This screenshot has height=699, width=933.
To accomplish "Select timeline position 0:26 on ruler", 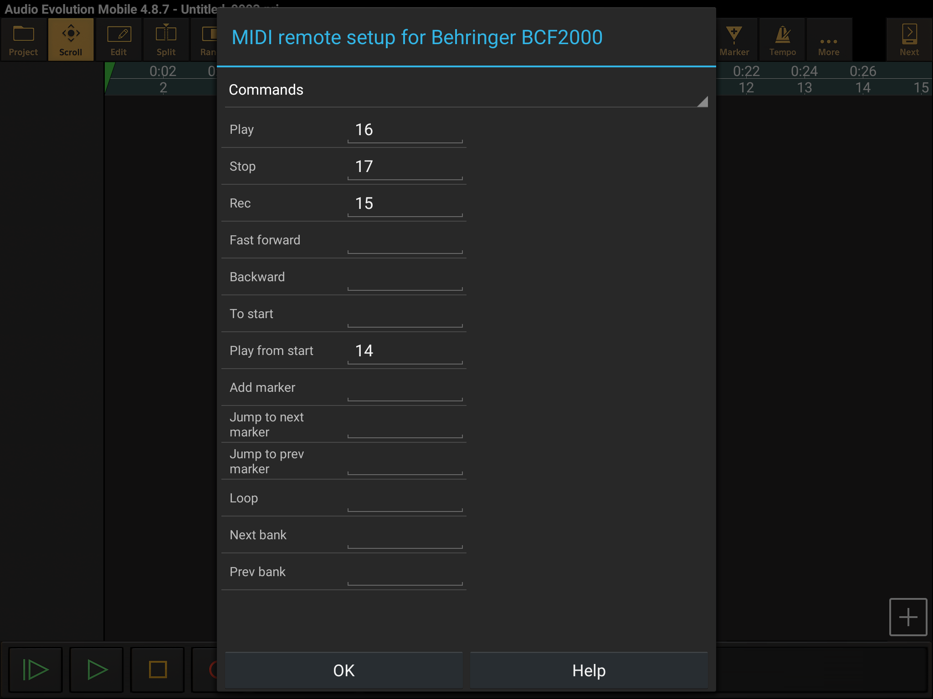I will [862, 71].
